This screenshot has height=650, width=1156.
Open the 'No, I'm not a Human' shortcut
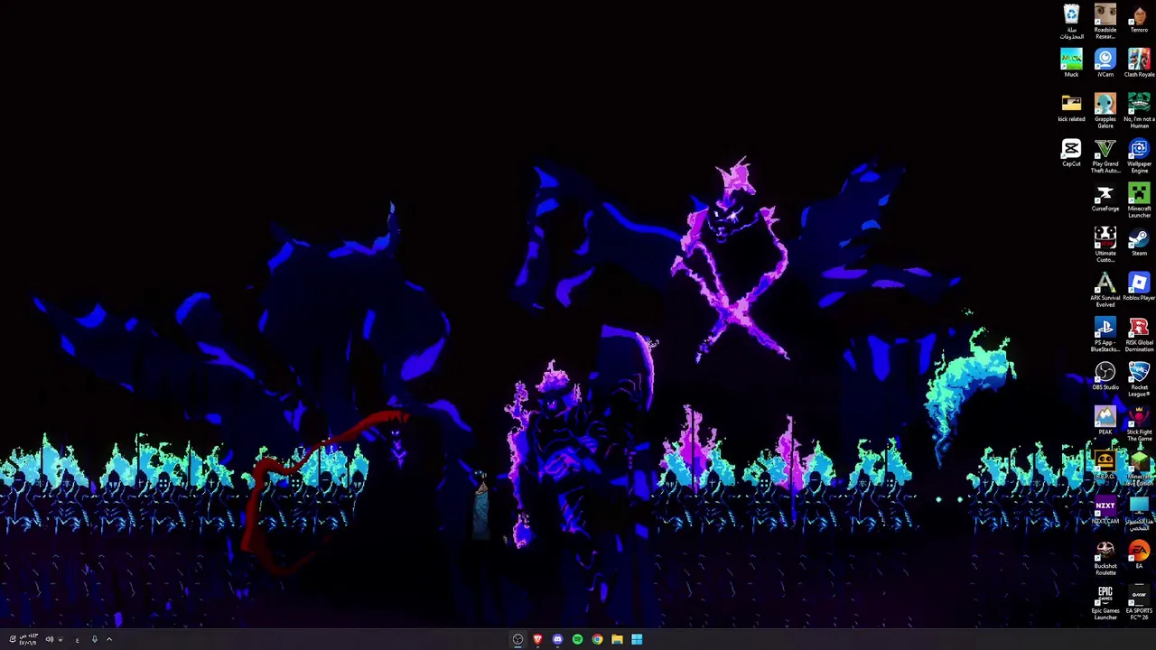[1139, 111]
